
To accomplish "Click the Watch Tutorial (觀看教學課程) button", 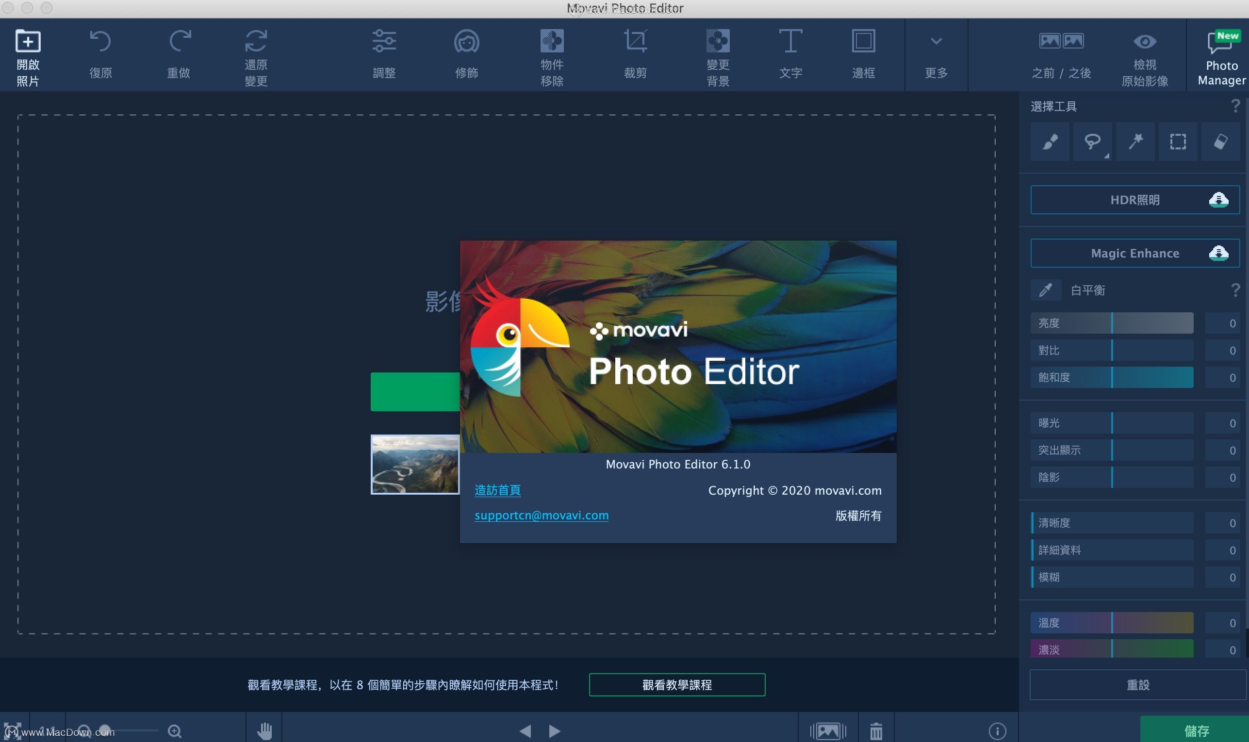I will (677, 684).
